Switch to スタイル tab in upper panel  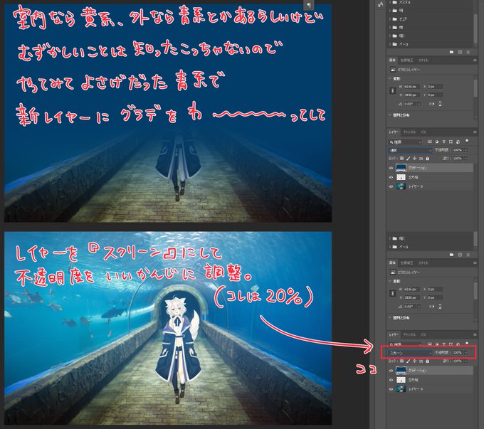click(x=423, y=60)
